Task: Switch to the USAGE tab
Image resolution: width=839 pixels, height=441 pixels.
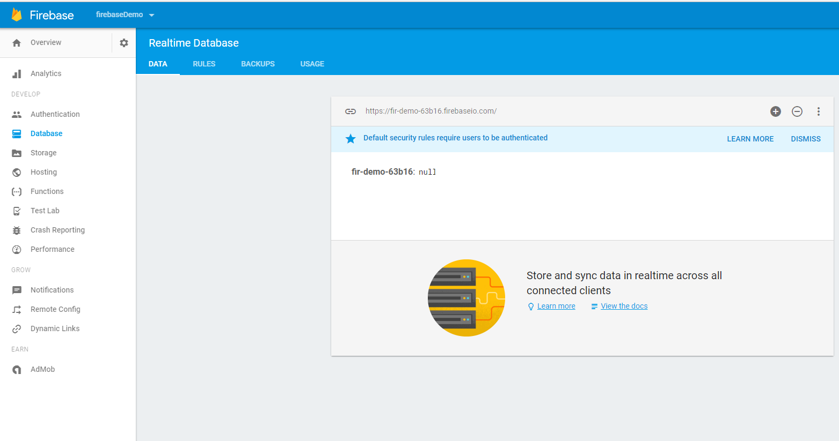Action: coord(312,64)
